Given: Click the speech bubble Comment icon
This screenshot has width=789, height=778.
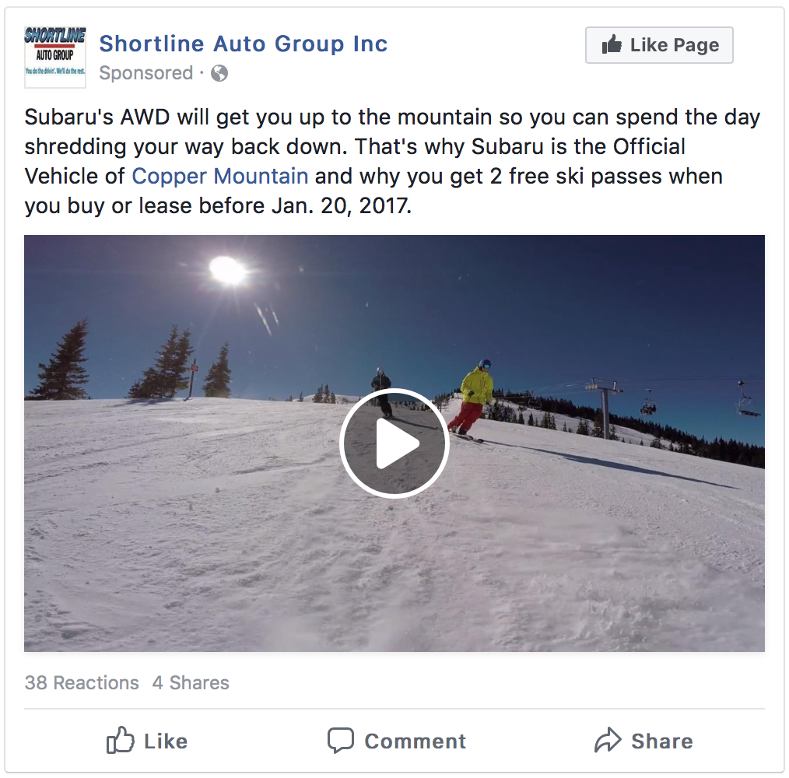Looking at the screenshot, I should [340, 741].
